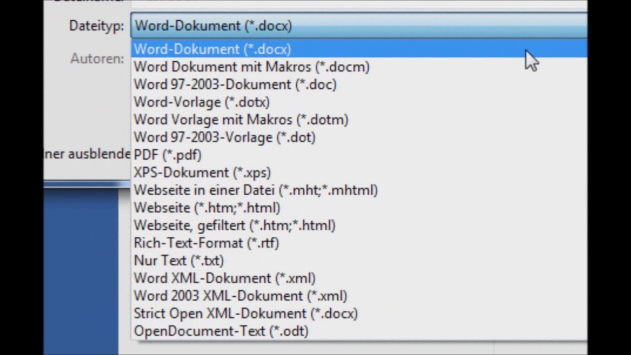
Task: Select Strict Open XML-Dokument (*.docx)
Action: pos(359,314)
